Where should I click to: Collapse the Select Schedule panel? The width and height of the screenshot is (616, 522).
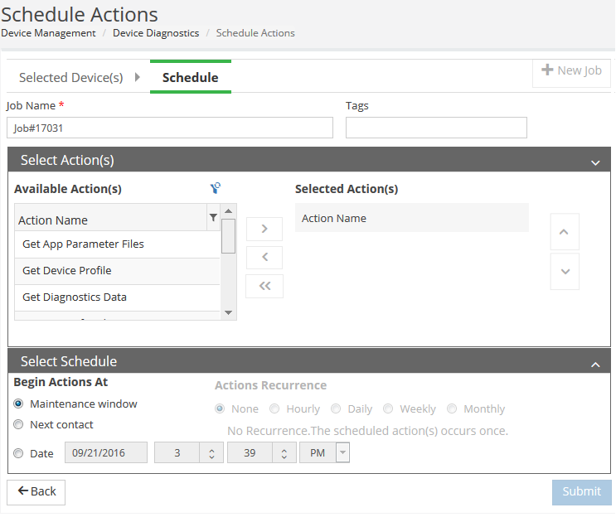[594, 363]
